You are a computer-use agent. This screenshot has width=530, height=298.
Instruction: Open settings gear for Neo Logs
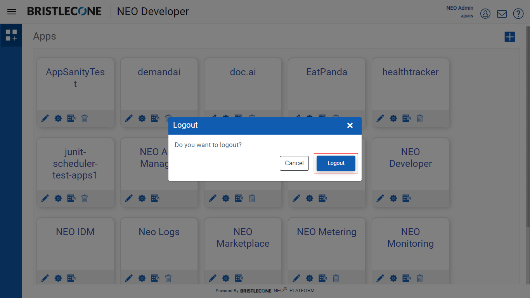click(142, 278)
